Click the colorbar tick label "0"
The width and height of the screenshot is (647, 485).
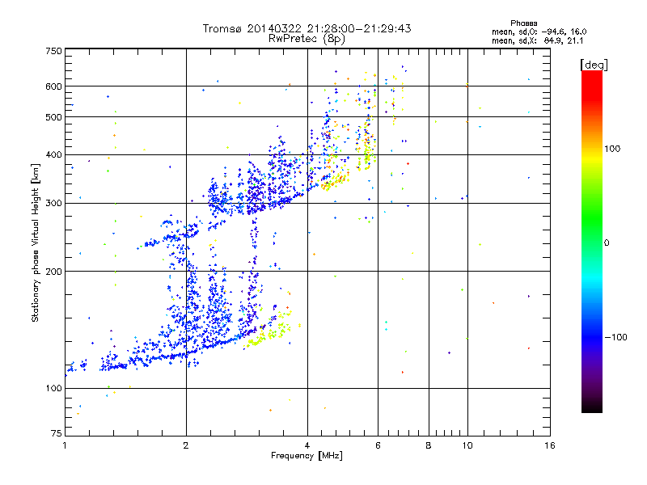click(x=607, y=243)
